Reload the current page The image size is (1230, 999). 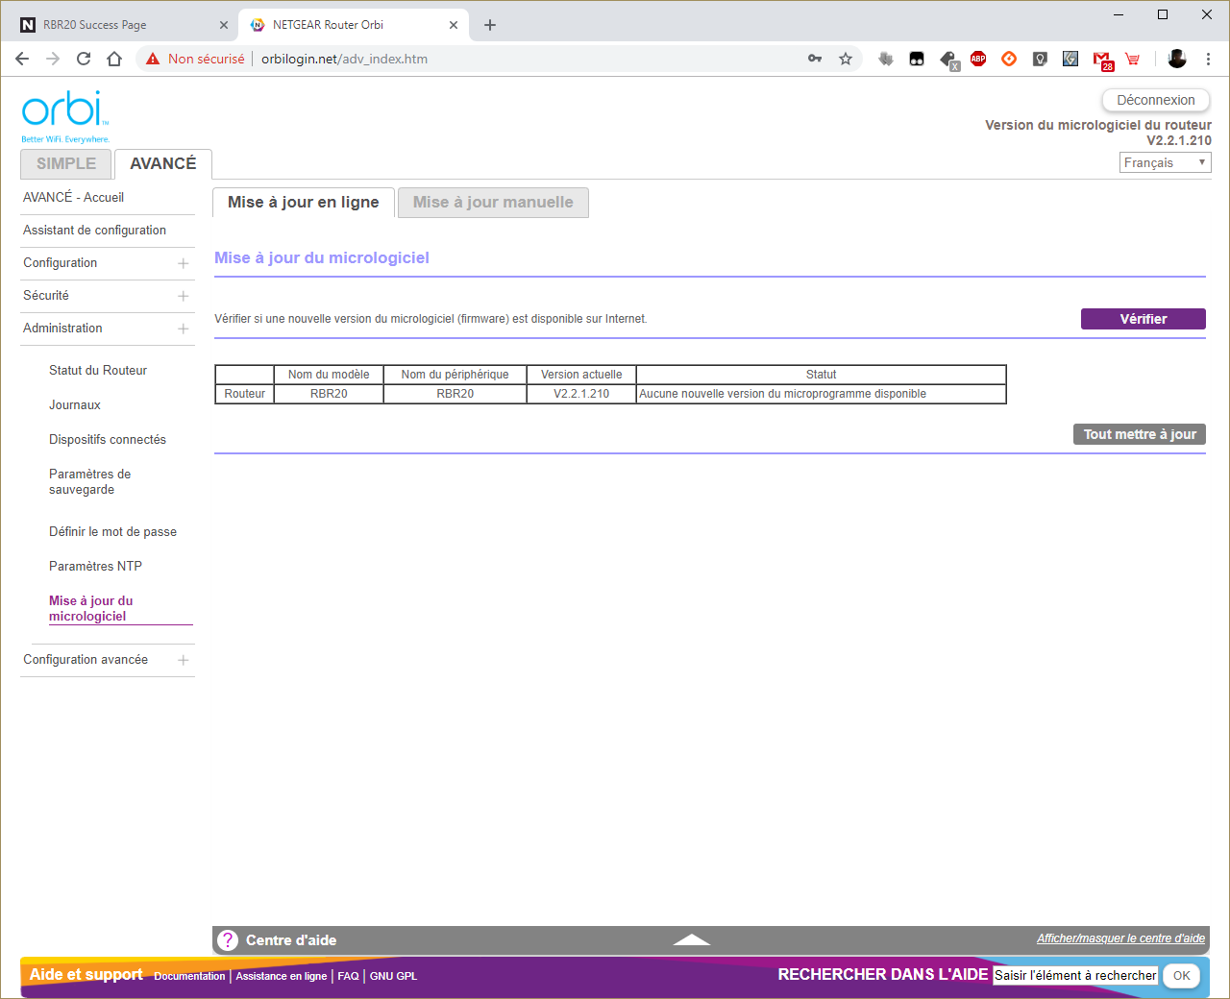(x=84, y=59)
